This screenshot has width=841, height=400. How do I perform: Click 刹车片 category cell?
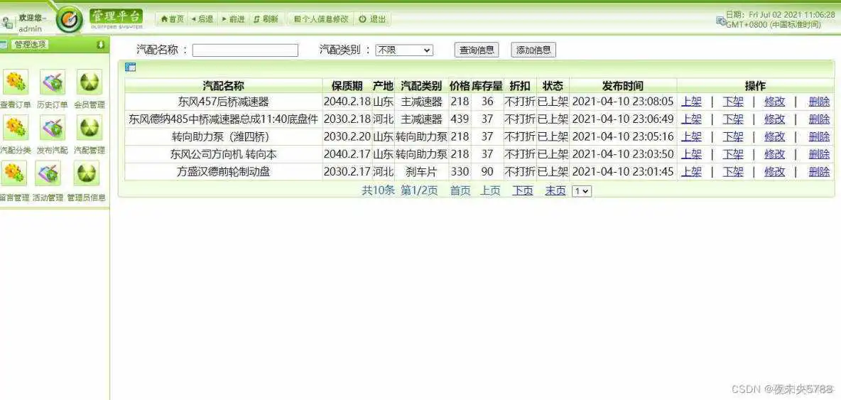[x=421, y=172]
